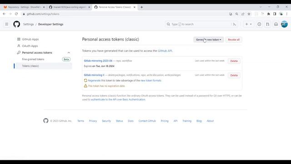This screenshot has width=291, height=164.
Task: Reload the current page
Action: [x=16, y=14]
